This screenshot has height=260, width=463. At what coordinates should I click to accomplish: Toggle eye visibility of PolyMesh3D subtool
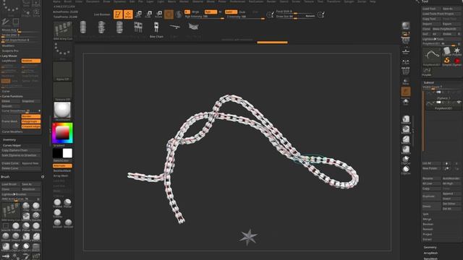click(x=459, y=102)
